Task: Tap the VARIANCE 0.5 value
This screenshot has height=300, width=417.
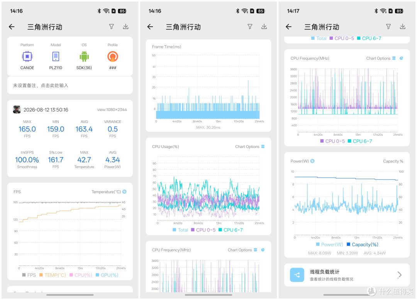Action: coord(113,129)
